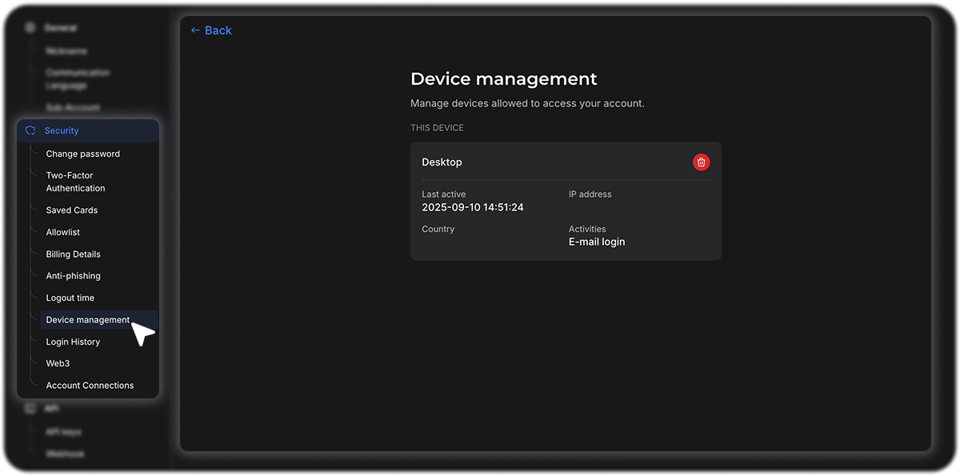This screenshot has height=476, width=960.
Task: Open Two-Factor Authentication settings
Action: pos(75,182)
